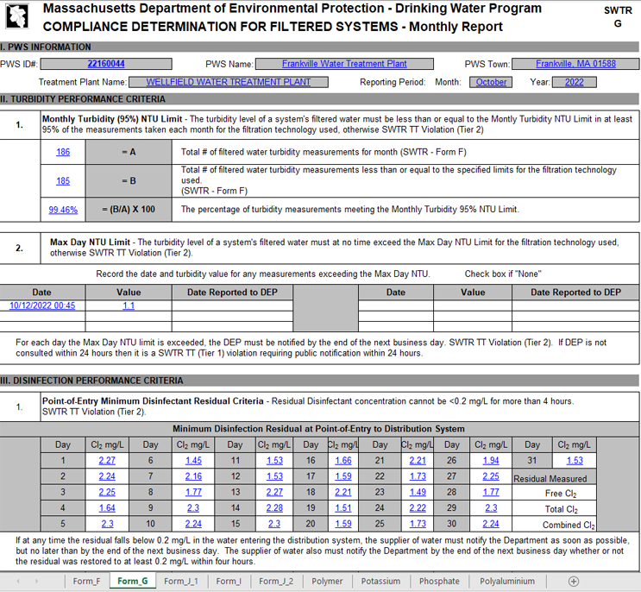Open the Phosphate sheet tab
641x592 pixels.
[439, 582]
